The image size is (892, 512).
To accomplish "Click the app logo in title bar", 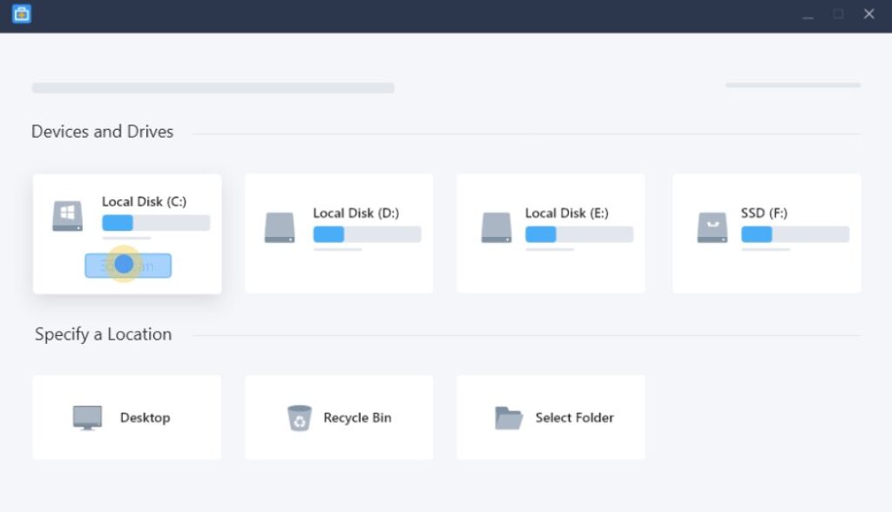I will 22,14.
